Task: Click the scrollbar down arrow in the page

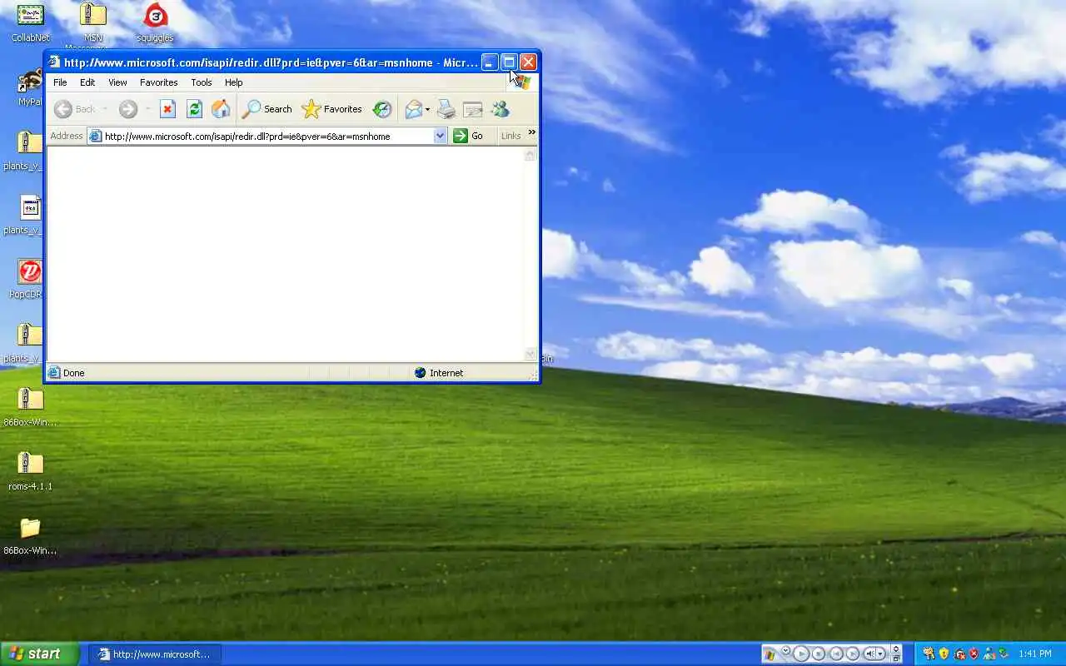Action: pyautogui.click(x=531, y=354)
